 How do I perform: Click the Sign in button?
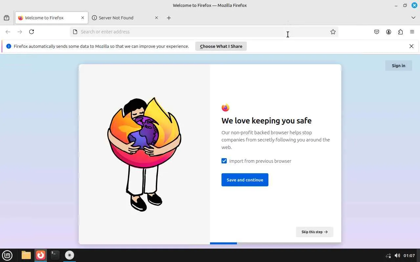pyautogui.click(x=398, y=65)
